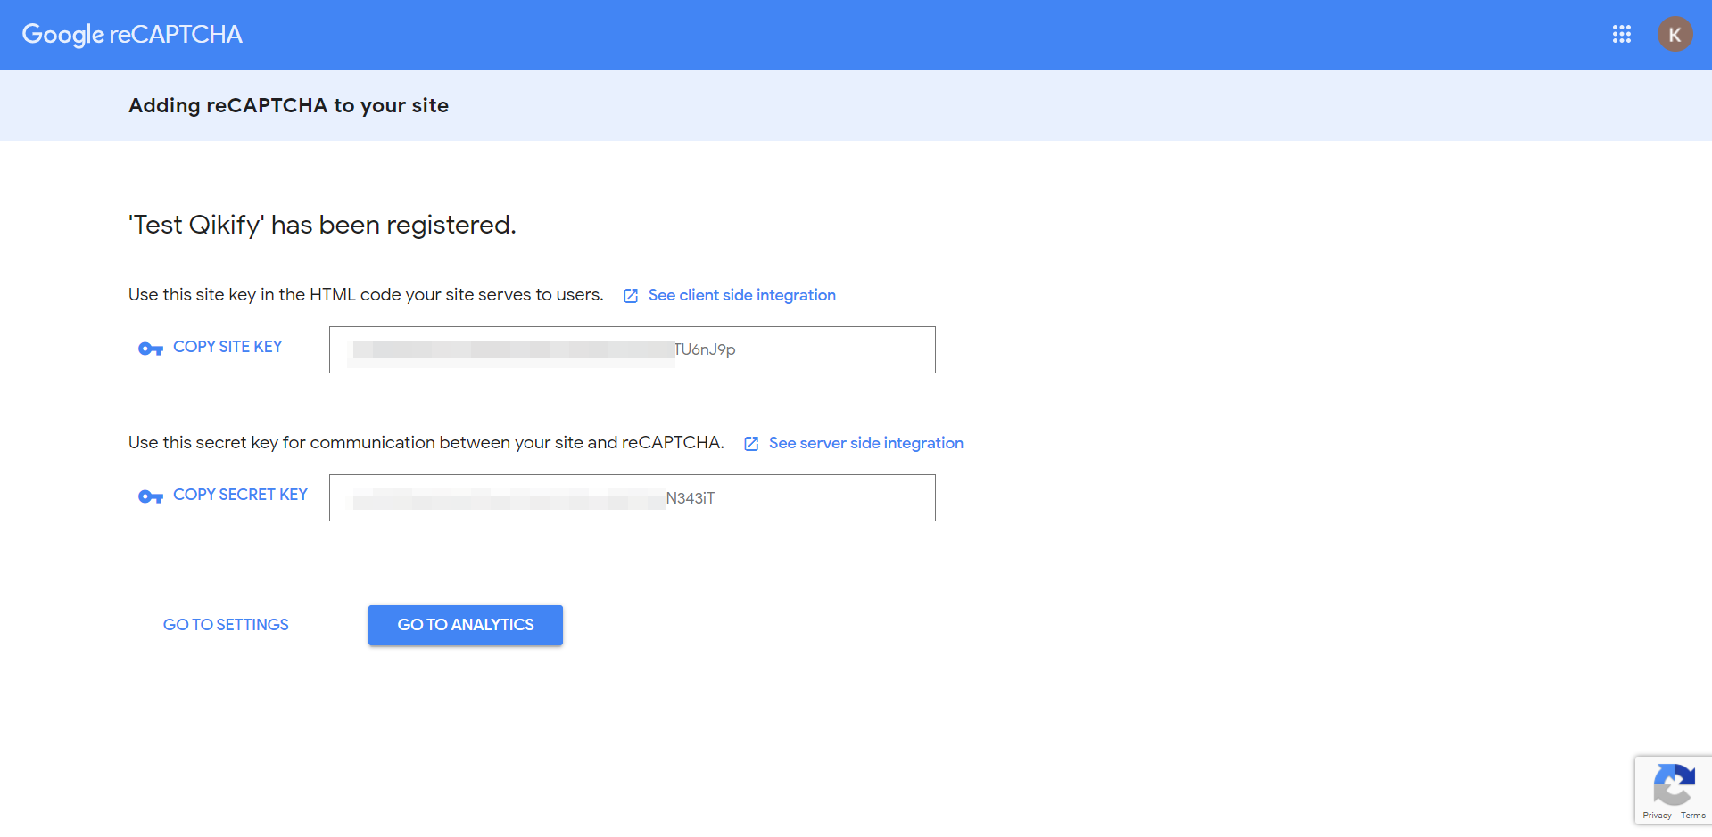Click the 'Adding reCAPTCHA to your site' heading
Viewport: 1712px width, 837px height.
(289, 105)
